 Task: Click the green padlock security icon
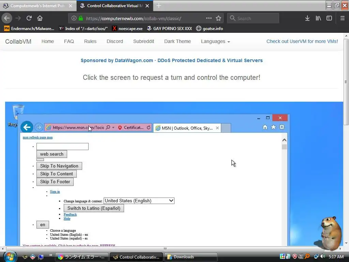click(81, 18)
